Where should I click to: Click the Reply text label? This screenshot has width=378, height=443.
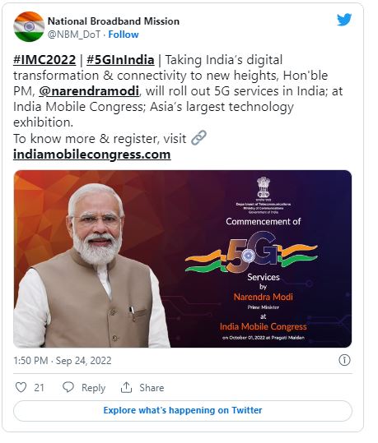click(x=93, y=388)
